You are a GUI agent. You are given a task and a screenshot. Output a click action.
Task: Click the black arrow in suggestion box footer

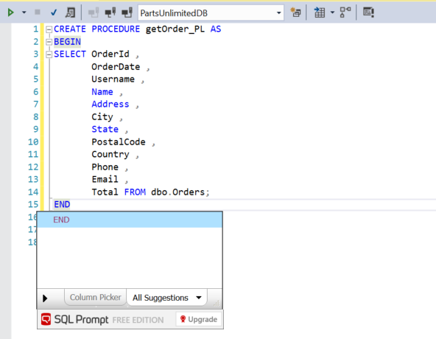pos(45,298)
